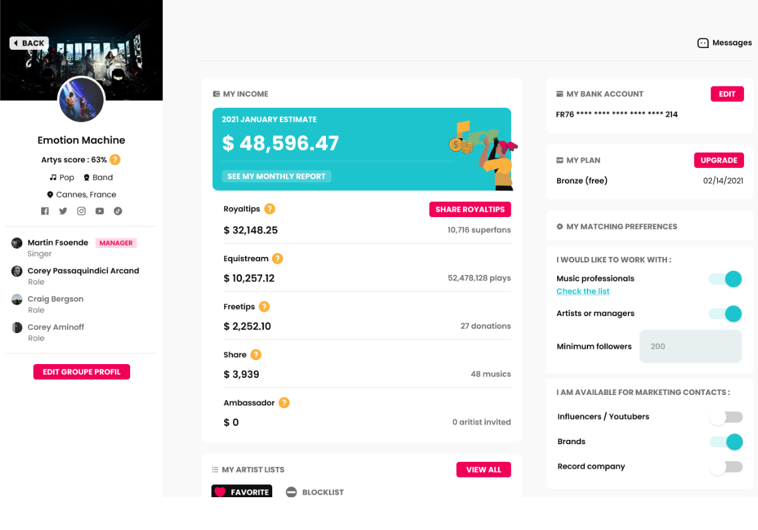Open the Check the list link
The width and height of the screenshot is (758, 530).
coord(583,291)
